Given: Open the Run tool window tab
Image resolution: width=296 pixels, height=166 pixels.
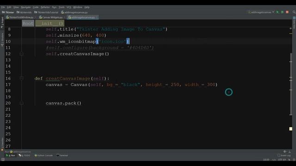Looking at the screenshot, I should coord(11,155).
